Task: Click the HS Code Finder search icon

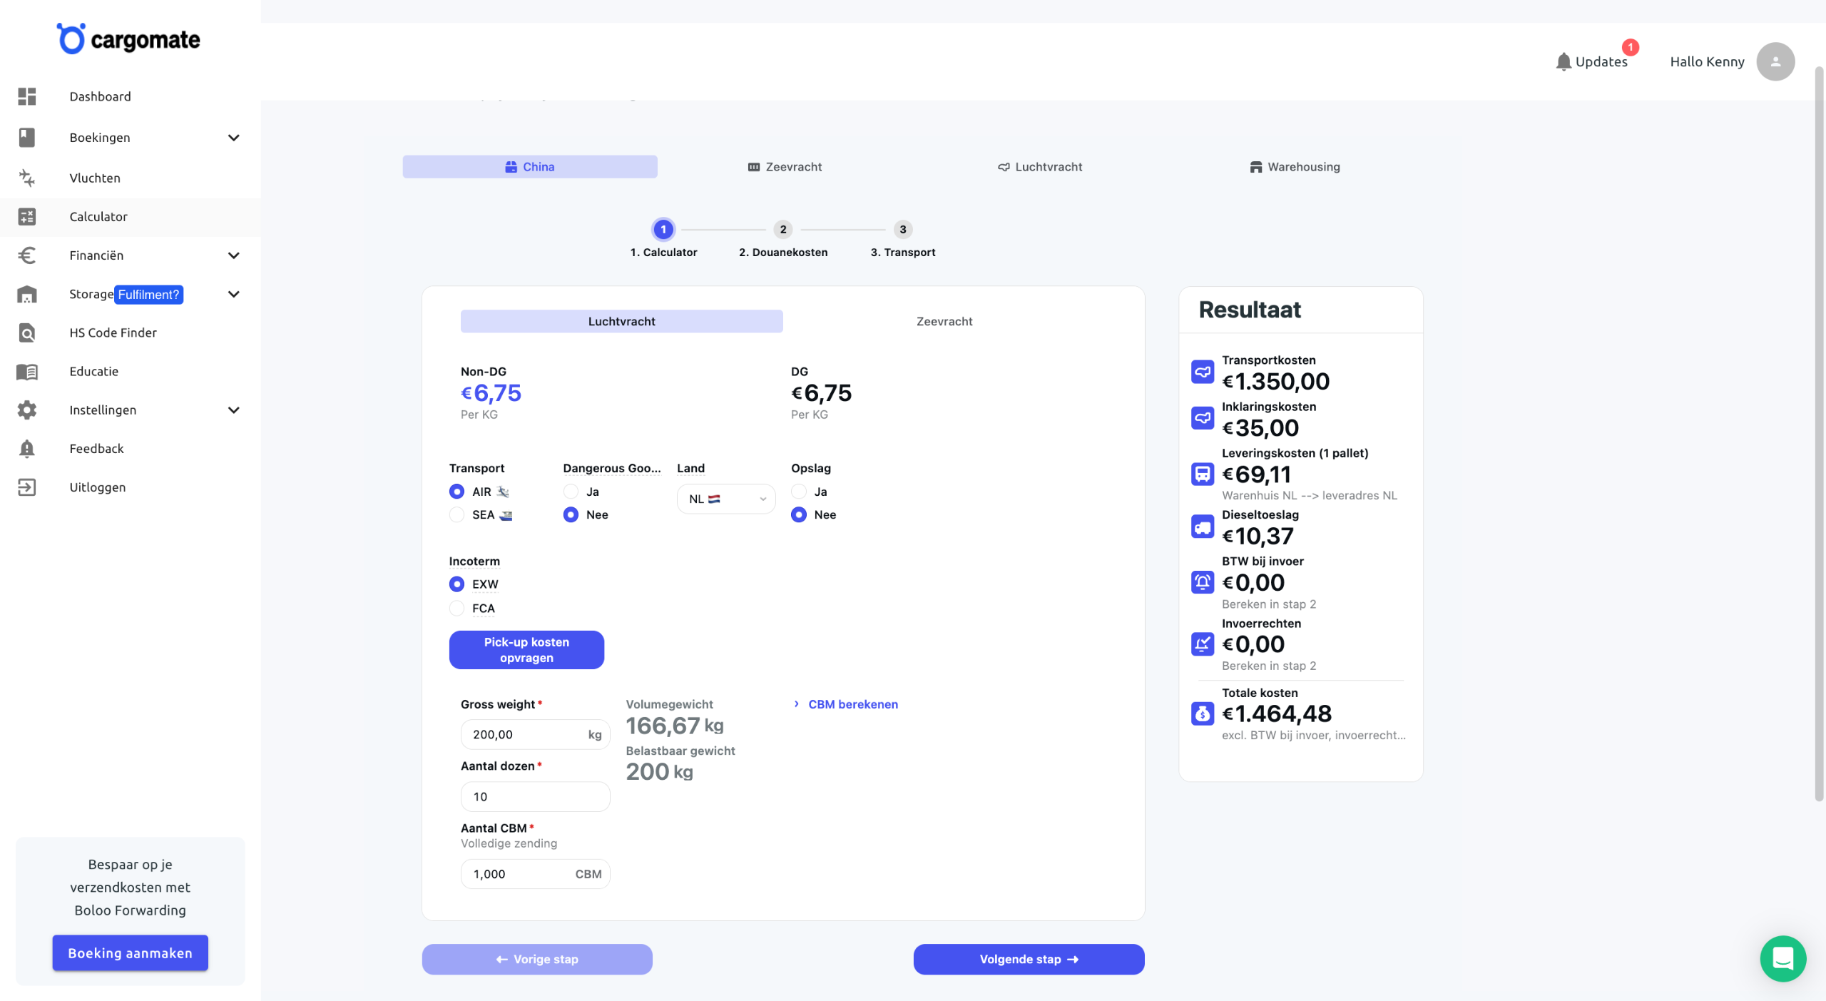Action: [27, 332]
